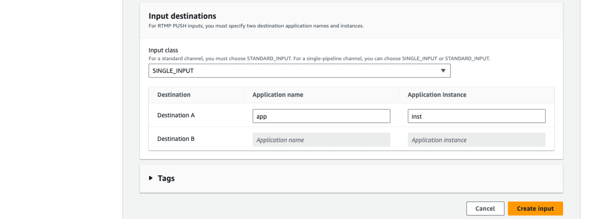Click the Application name column header

[278, 95]
